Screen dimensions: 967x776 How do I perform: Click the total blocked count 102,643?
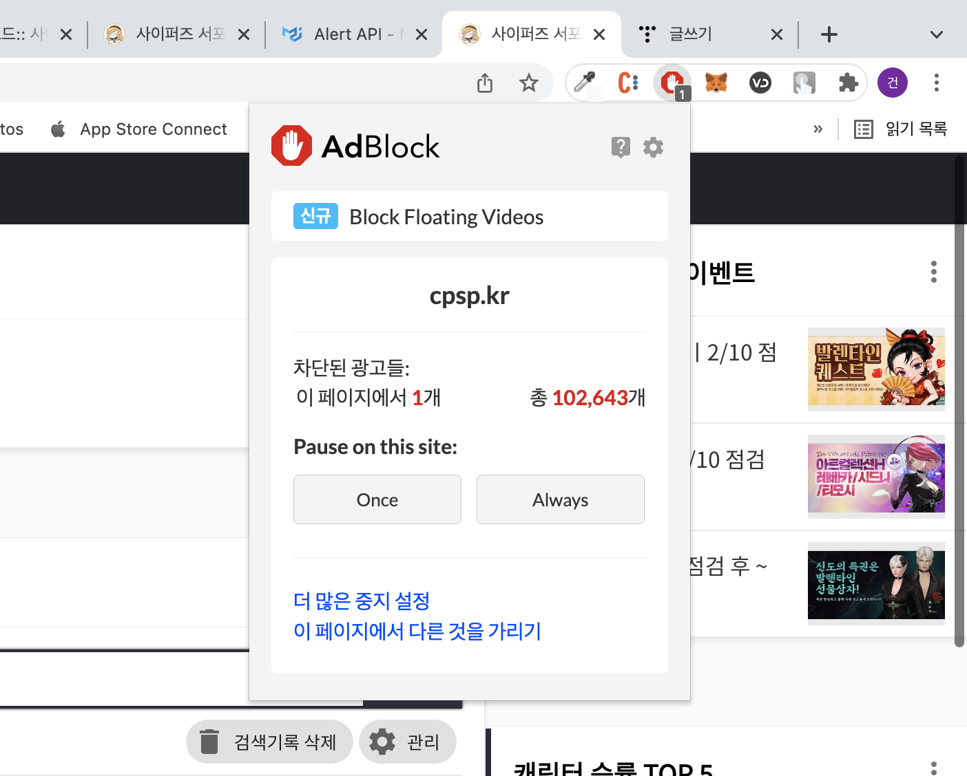coord(590,398)
